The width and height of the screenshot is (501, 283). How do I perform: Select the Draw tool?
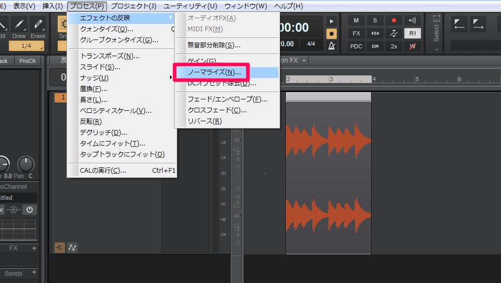[19, 27]
